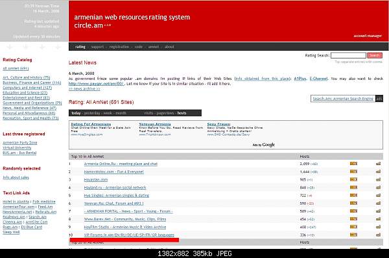
Task: Open bar chart icon in Hayastan.com row
Action: (x=378, y=179)
